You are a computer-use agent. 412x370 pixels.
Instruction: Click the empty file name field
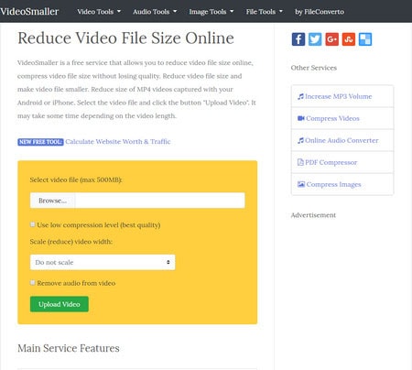point(160,201)
